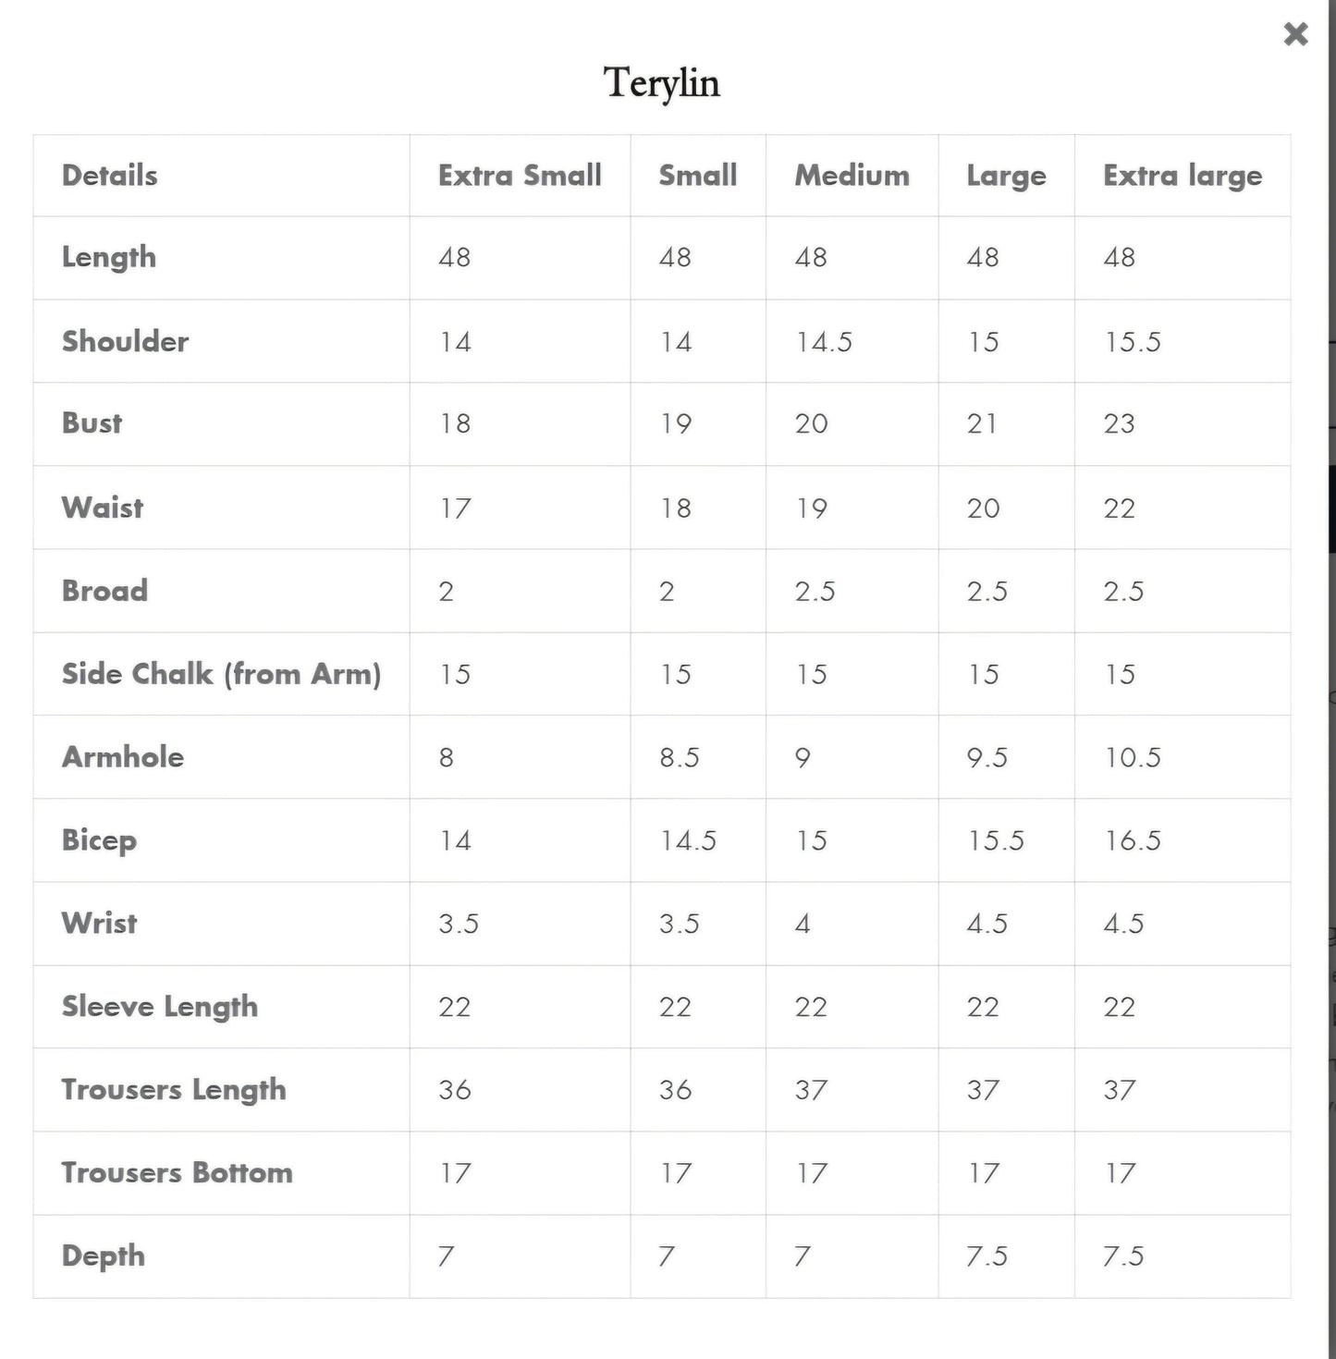The width and height of the screenshot is (1336, 1359).
Task: Select the Medium column header
Action: tap(852, 176)
